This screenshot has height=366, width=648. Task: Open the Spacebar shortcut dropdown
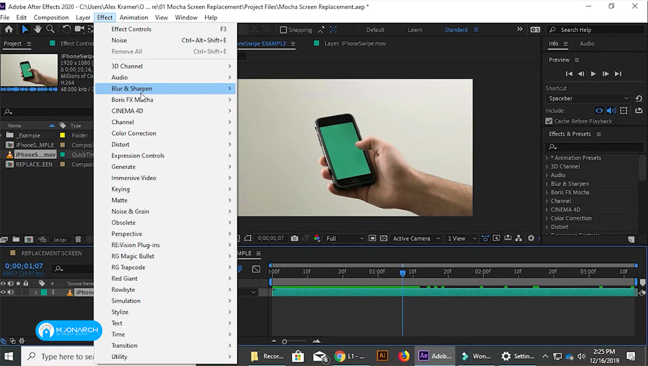click(x=589, y=98)
